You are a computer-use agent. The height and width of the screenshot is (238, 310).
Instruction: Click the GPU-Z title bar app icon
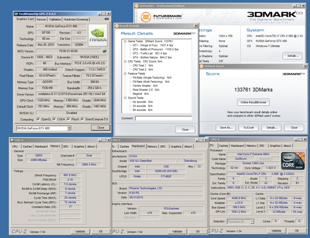tap(16, 14)
